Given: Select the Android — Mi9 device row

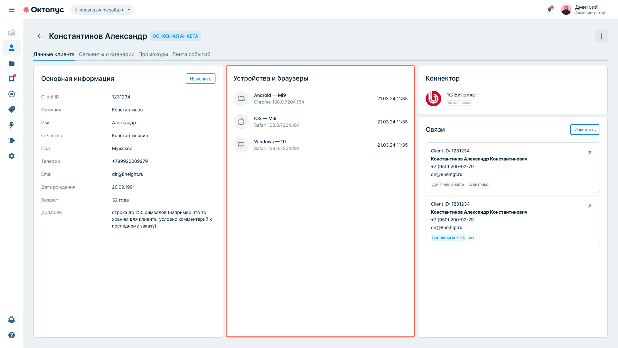Looking at the screenshot, I should coord(320,99).
